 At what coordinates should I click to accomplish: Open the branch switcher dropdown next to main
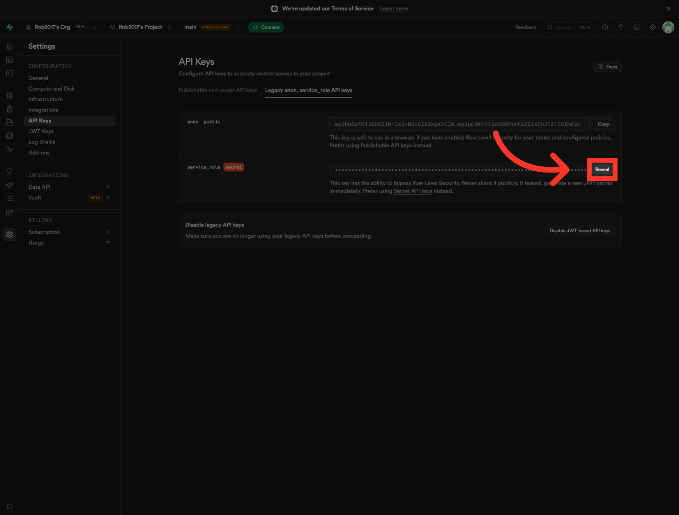point(238,27)
